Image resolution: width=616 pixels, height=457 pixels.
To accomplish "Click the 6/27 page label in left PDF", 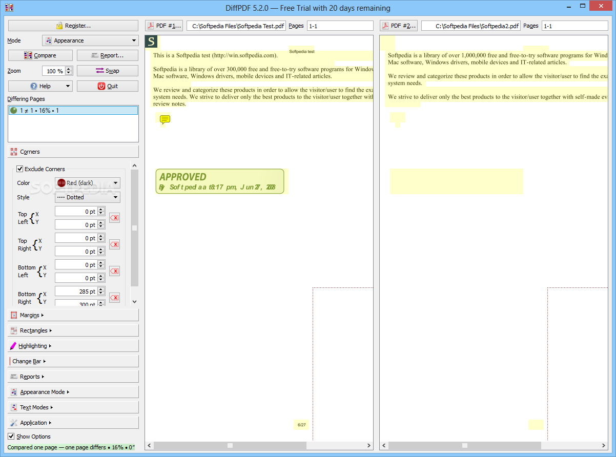I will [301, 425].
